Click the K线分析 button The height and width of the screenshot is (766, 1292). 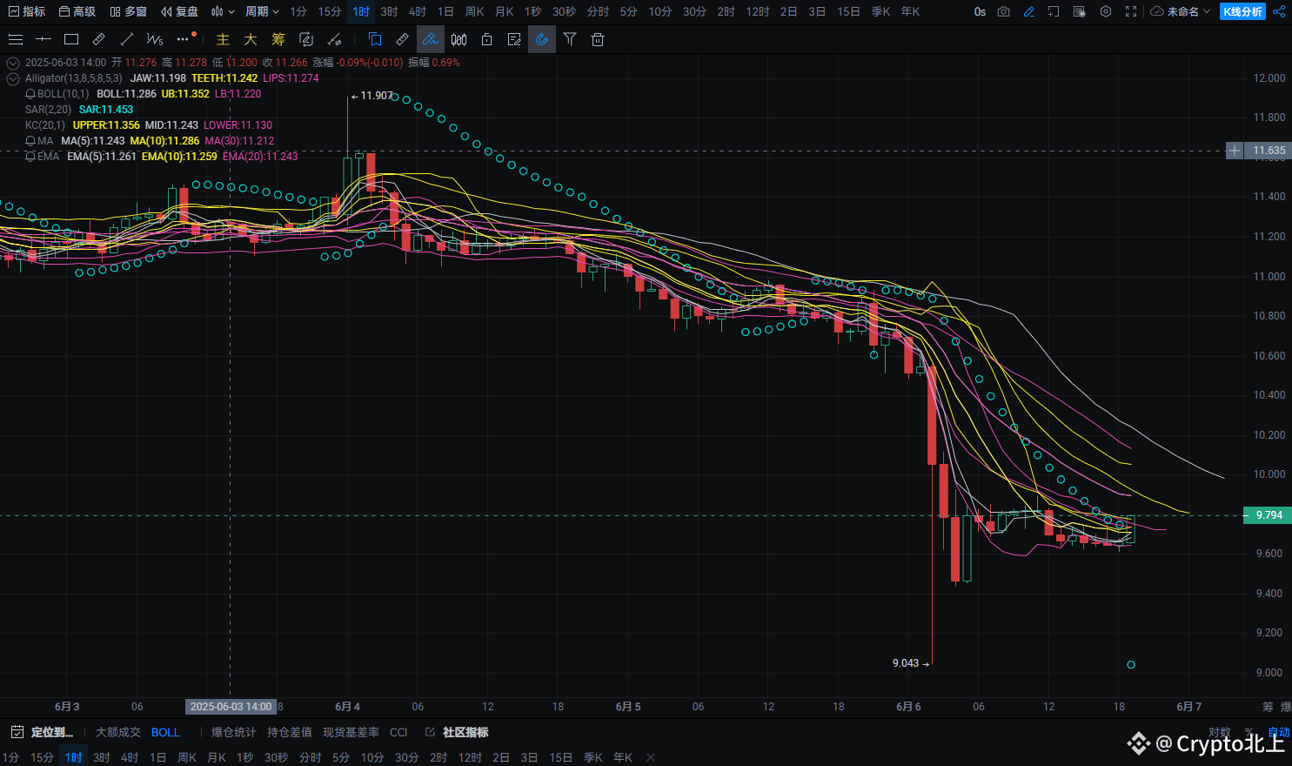[x=1242, y=11]
